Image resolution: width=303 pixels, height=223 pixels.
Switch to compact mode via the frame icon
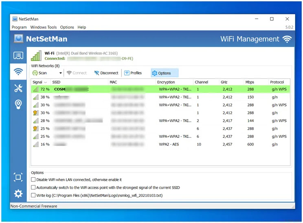[x=18, y=177]
